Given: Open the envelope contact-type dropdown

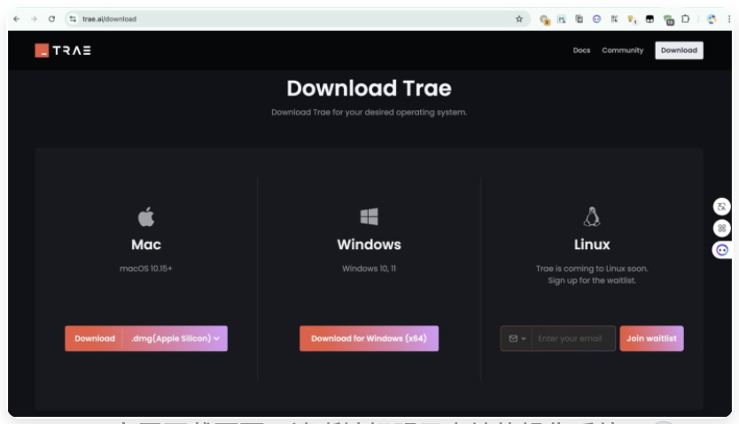Looking at the screenshot, I should click(x=517, y=338).
